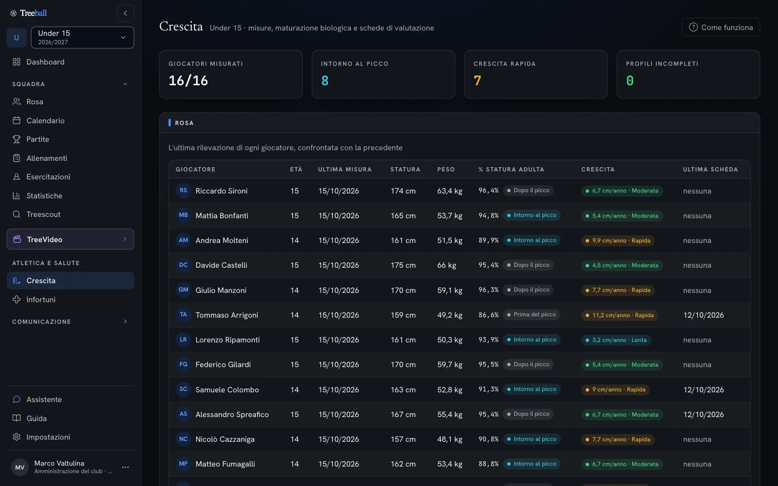Open the Calendario calendar icon
The width and height of the screenshot is (778, 486).
(16, 121)
